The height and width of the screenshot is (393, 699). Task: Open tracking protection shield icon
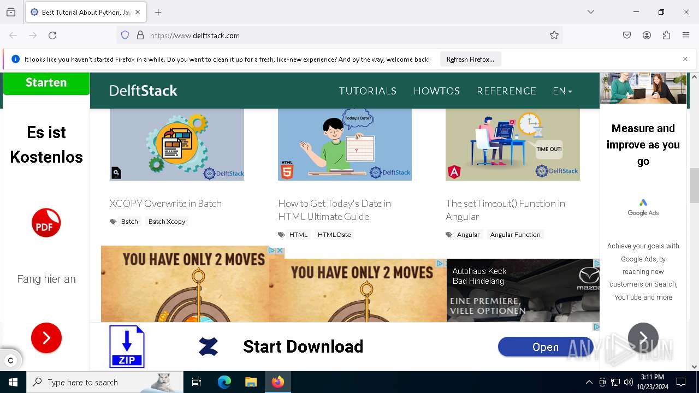tap(125, 35)
